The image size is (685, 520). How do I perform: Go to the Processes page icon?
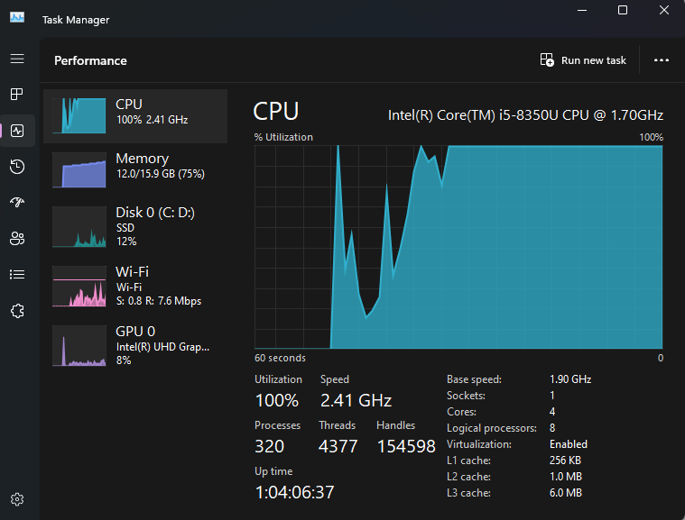[17, 94]
